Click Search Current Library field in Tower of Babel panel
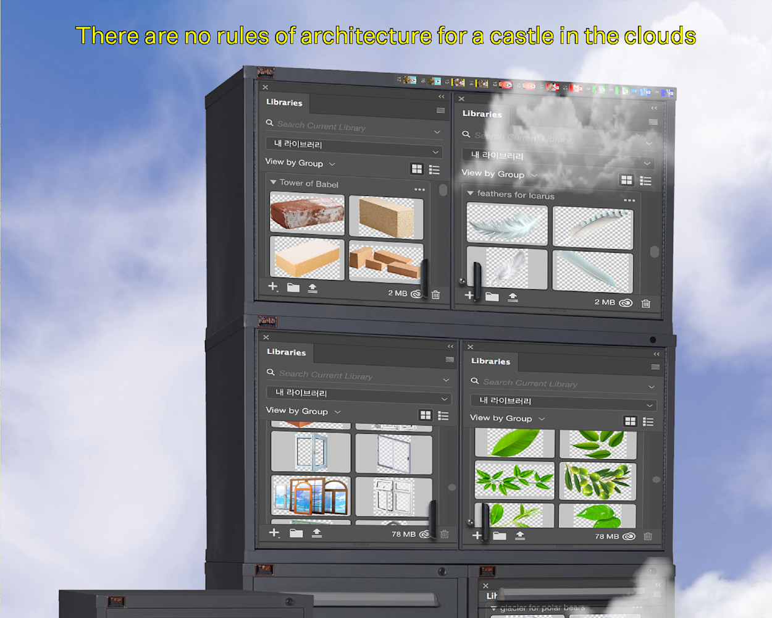Screen dimensions: 772x618 [354, 127]
